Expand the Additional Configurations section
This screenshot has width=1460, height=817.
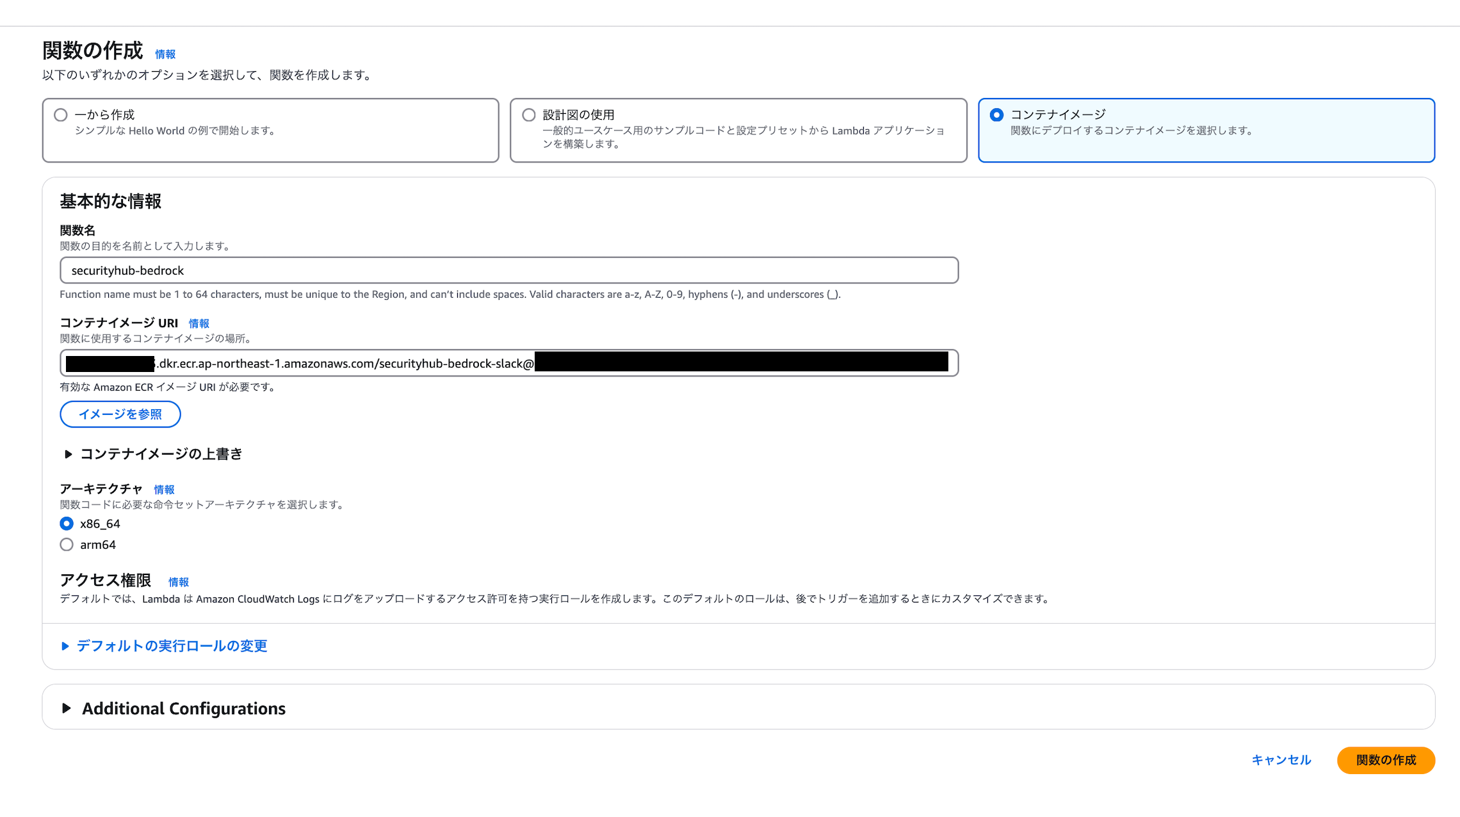(183, 708)
